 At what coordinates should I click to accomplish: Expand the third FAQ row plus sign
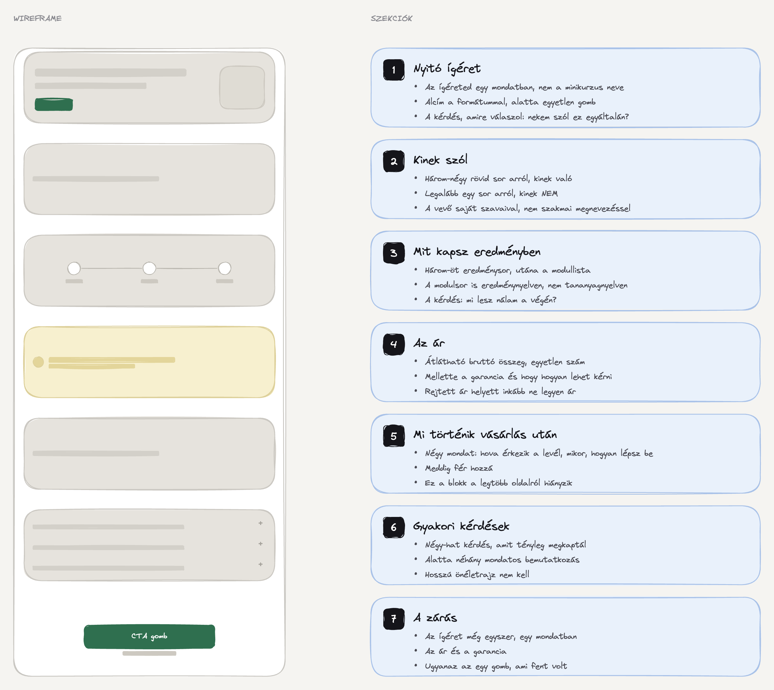(x=260, y=564)
